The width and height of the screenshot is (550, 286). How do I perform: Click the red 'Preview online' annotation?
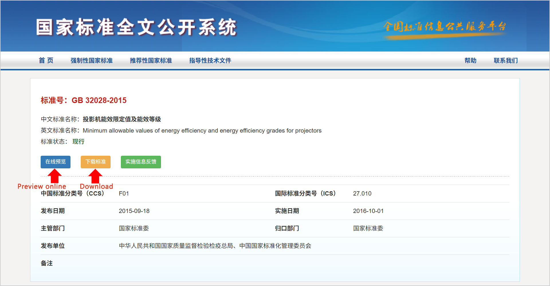(42, 186)
